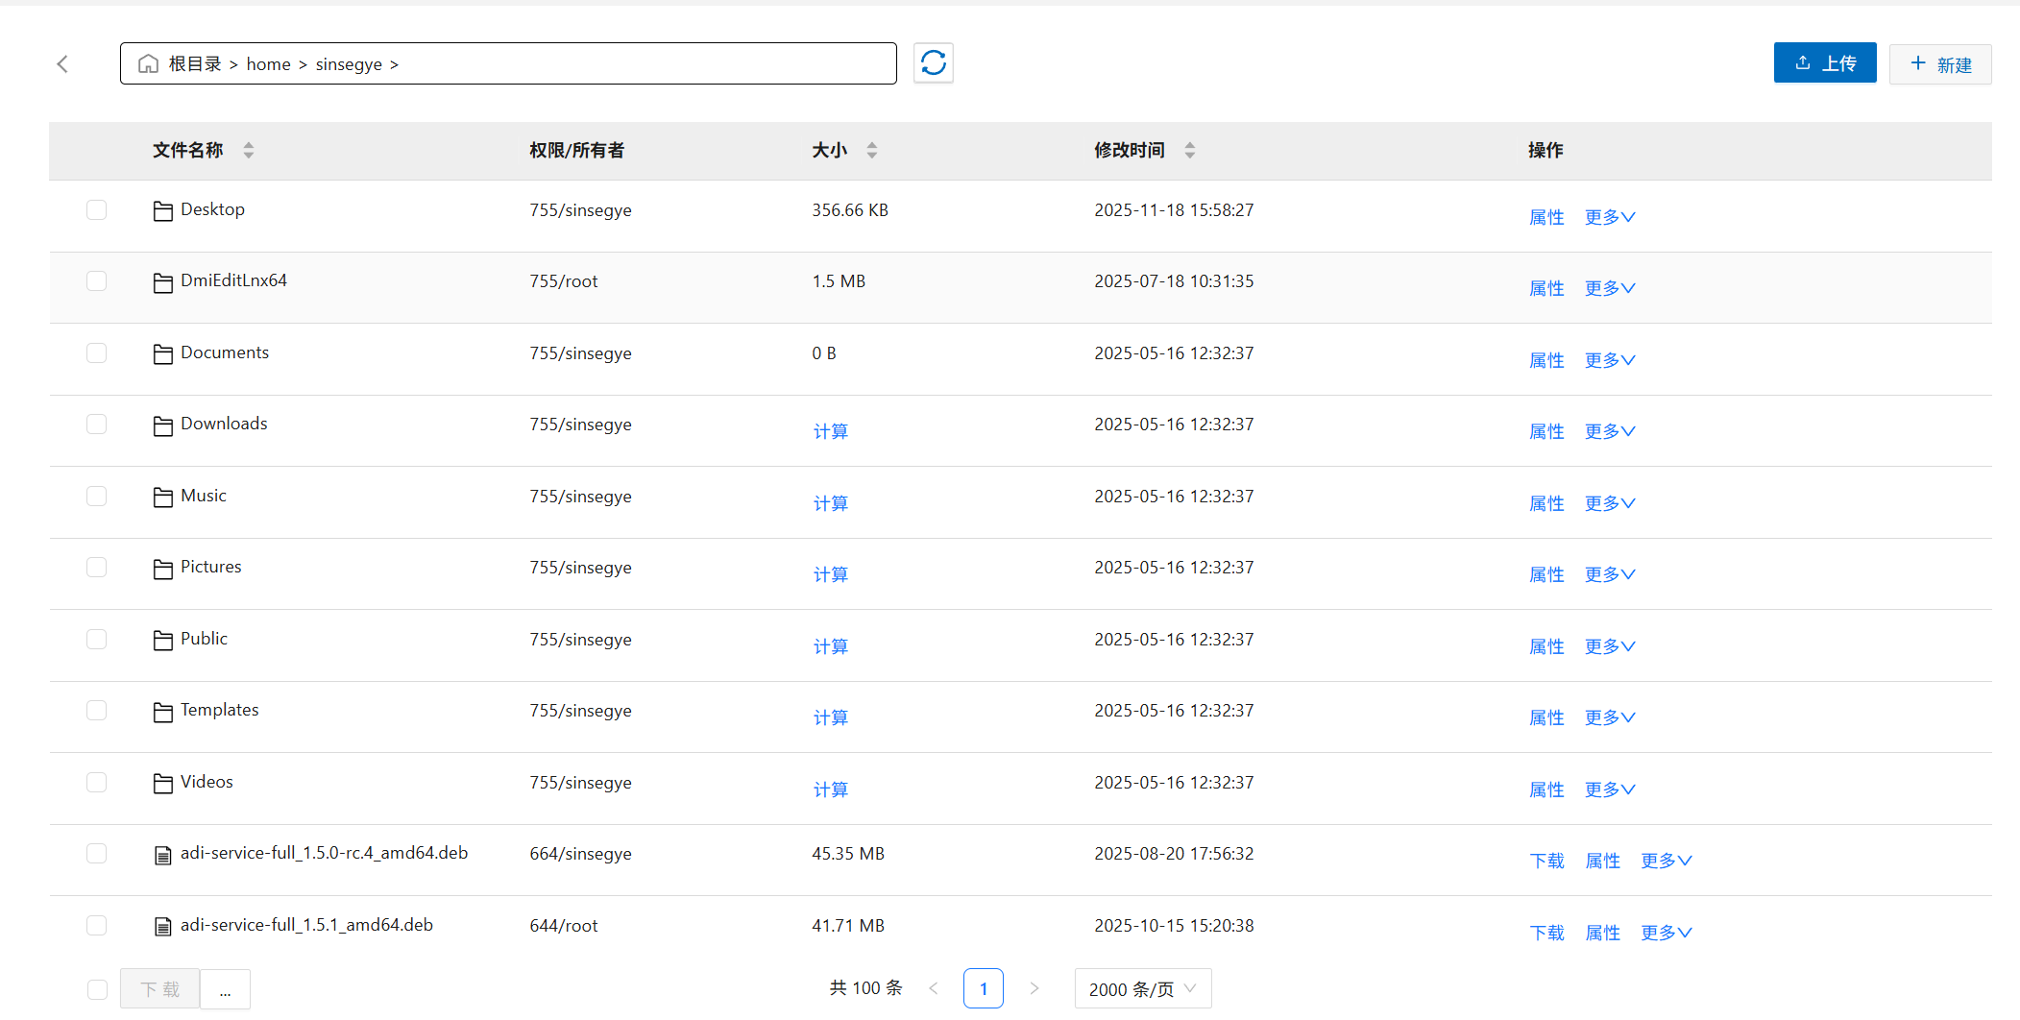
Task: Click the home icon in path bar
Action: tap(148, 64)
